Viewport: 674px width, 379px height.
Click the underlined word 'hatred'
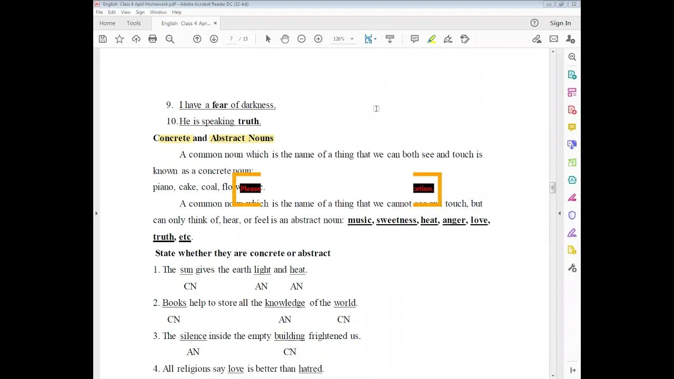310,368
